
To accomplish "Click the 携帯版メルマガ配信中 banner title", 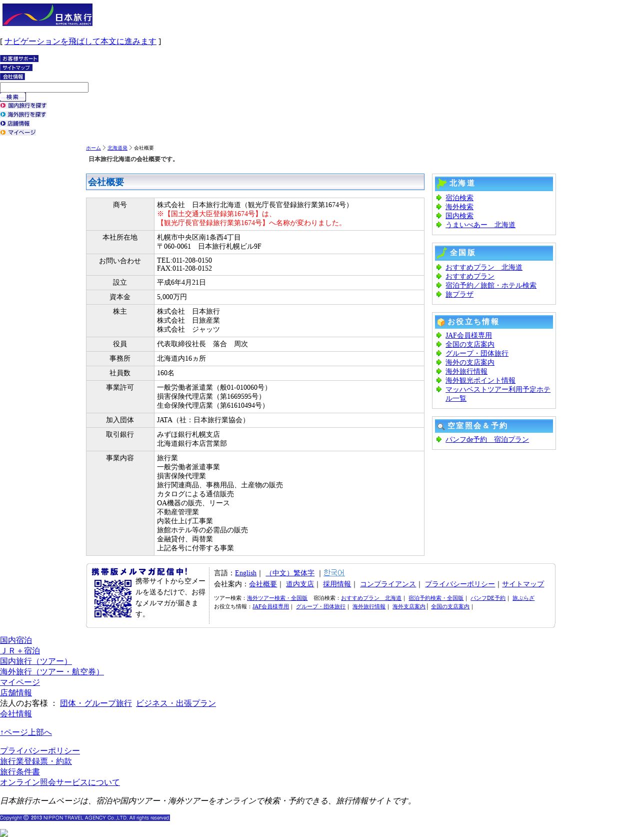I will point(140,571).
